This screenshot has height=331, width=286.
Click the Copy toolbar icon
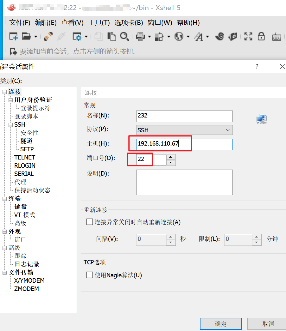(99, 37)
